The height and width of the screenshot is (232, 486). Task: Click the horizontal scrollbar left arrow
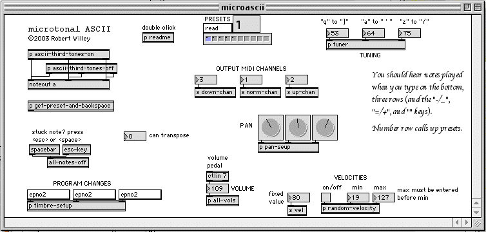click(457, 222)
